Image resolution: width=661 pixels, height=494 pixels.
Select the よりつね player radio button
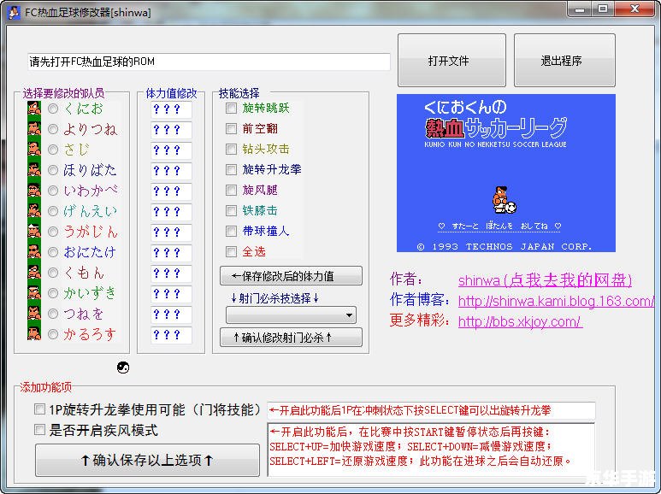(53, 129)
